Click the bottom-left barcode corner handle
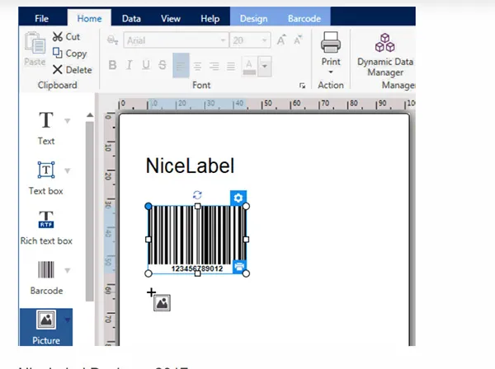 (148, 273)
